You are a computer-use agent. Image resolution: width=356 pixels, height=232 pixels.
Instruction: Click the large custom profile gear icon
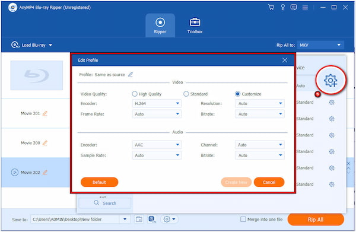(x=330, y=80)
